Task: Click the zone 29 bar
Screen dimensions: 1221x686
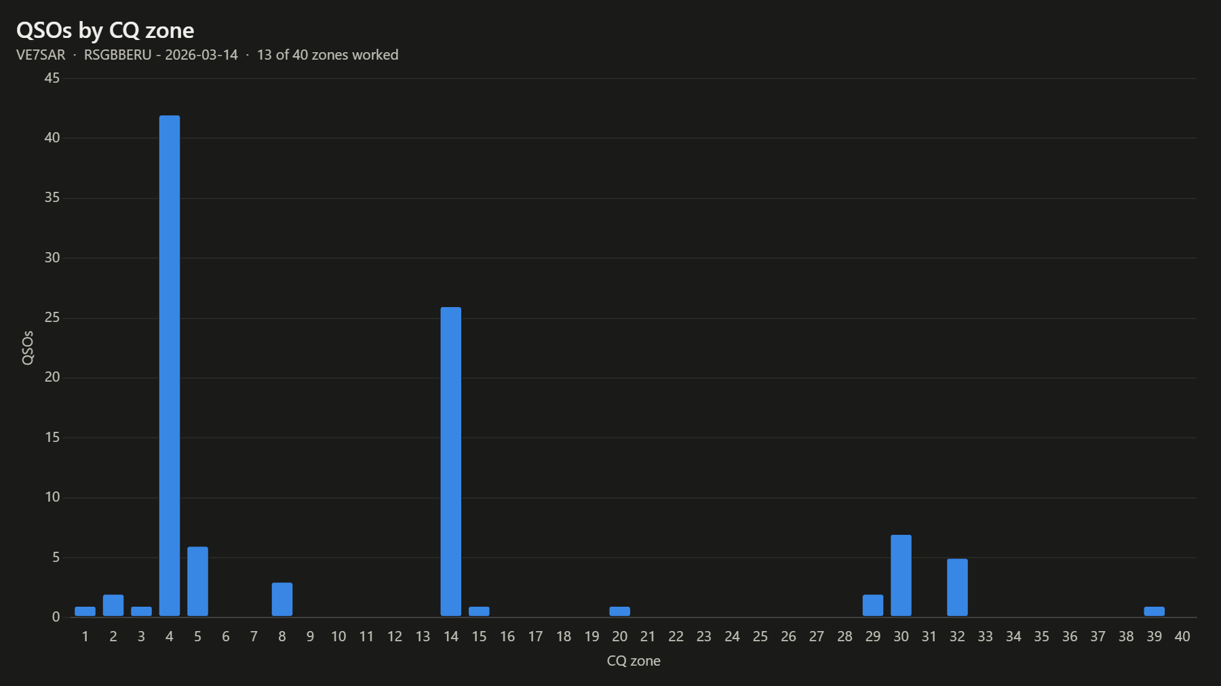Action: tap(873, 605)
